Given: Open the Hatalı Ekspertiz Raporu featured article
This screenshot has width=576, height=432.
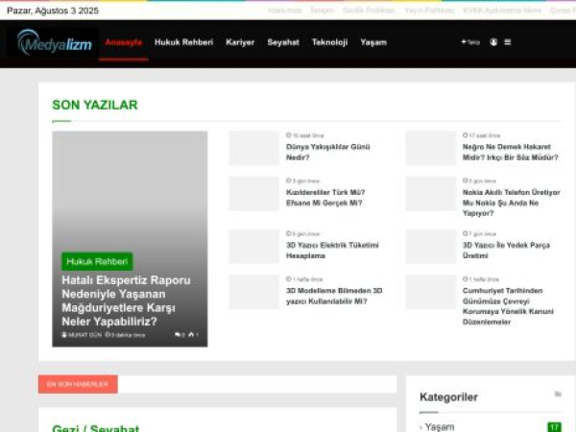Looking at the screenshot, I should 126,300.
